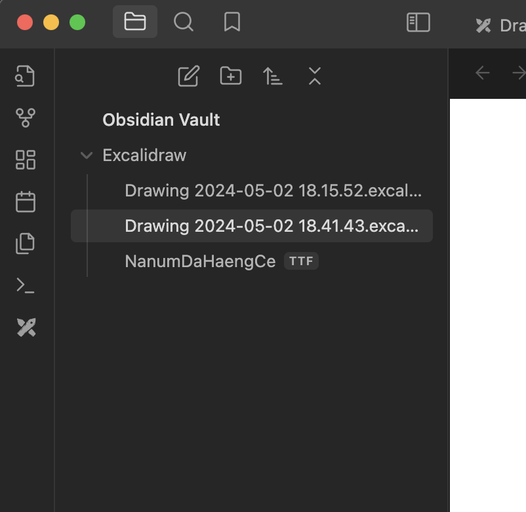Open the bookmarks tab
The width and height of the screenshot is (526, 512).
coord(232,22)
